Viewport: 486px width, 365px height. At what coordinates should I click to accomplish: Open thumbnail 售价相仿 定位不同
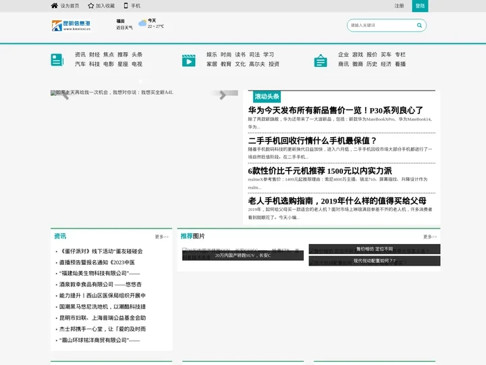coord(375,249)
